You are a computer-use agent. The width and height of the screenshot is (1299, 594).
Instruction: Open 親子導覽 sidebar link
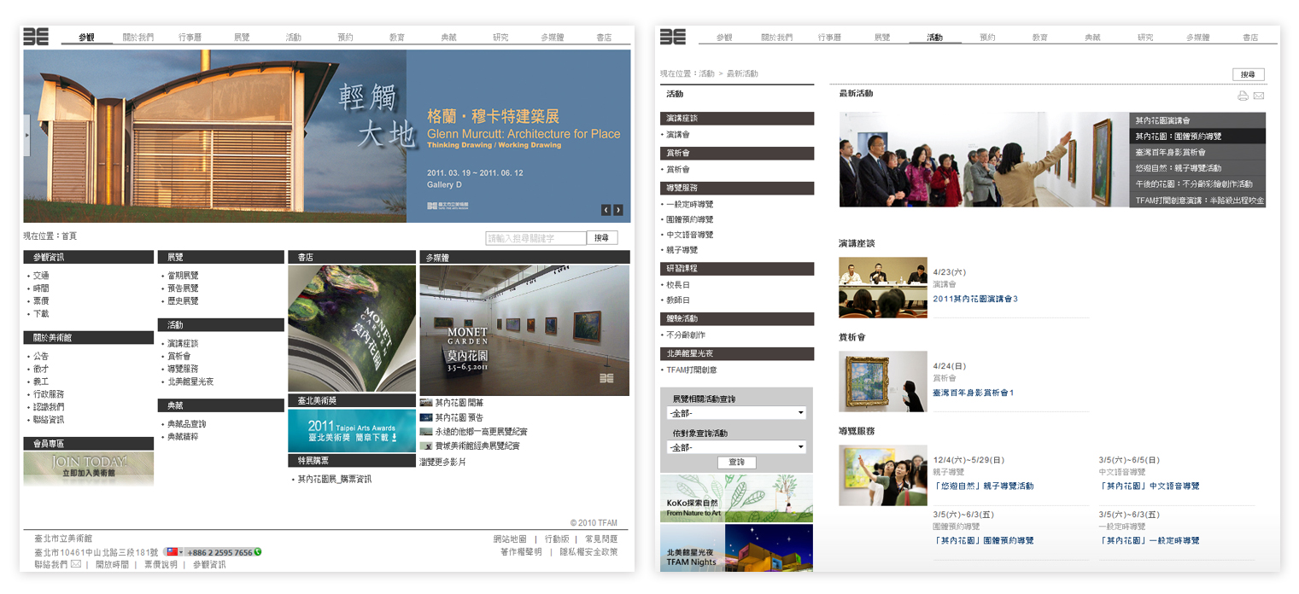click(682, 250)
